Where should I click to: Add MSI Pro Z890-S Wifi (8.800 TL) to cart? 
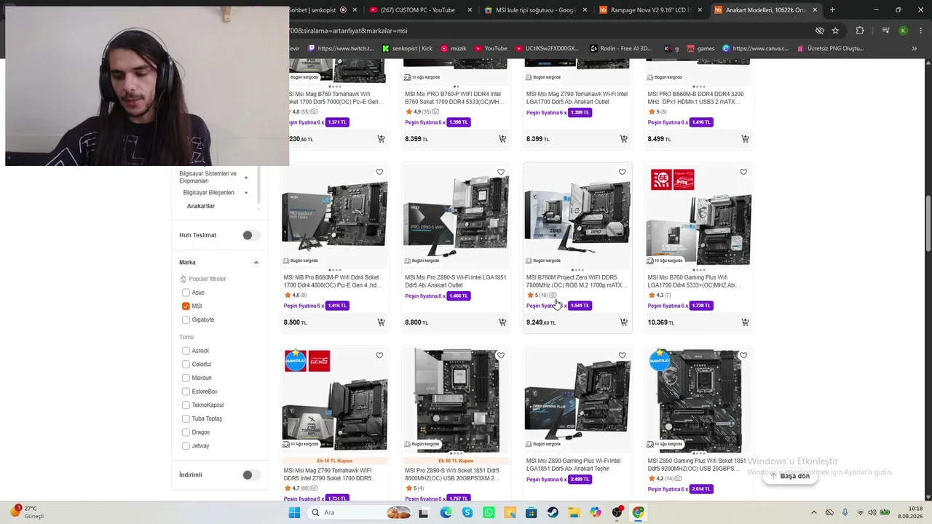[x=502, y=322]
